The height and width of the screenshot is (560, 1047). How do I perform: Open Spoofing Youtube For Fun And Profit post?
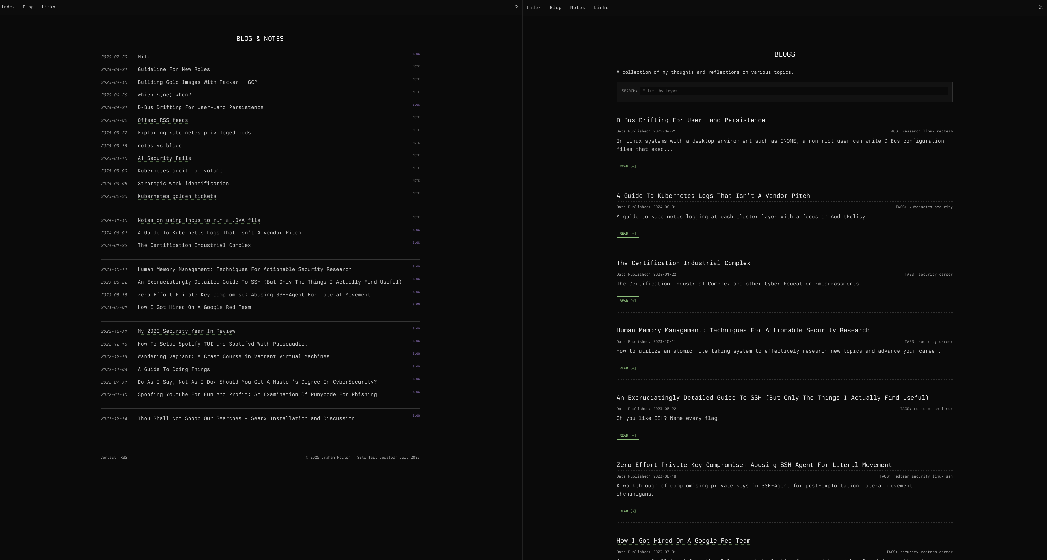(257, 395)
